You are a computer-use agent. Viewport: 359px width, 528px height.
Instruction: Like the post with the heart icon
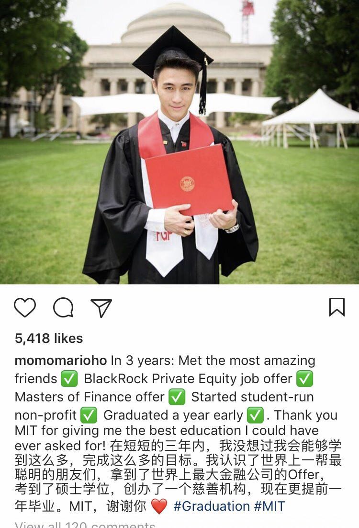(x=25, y=307)
